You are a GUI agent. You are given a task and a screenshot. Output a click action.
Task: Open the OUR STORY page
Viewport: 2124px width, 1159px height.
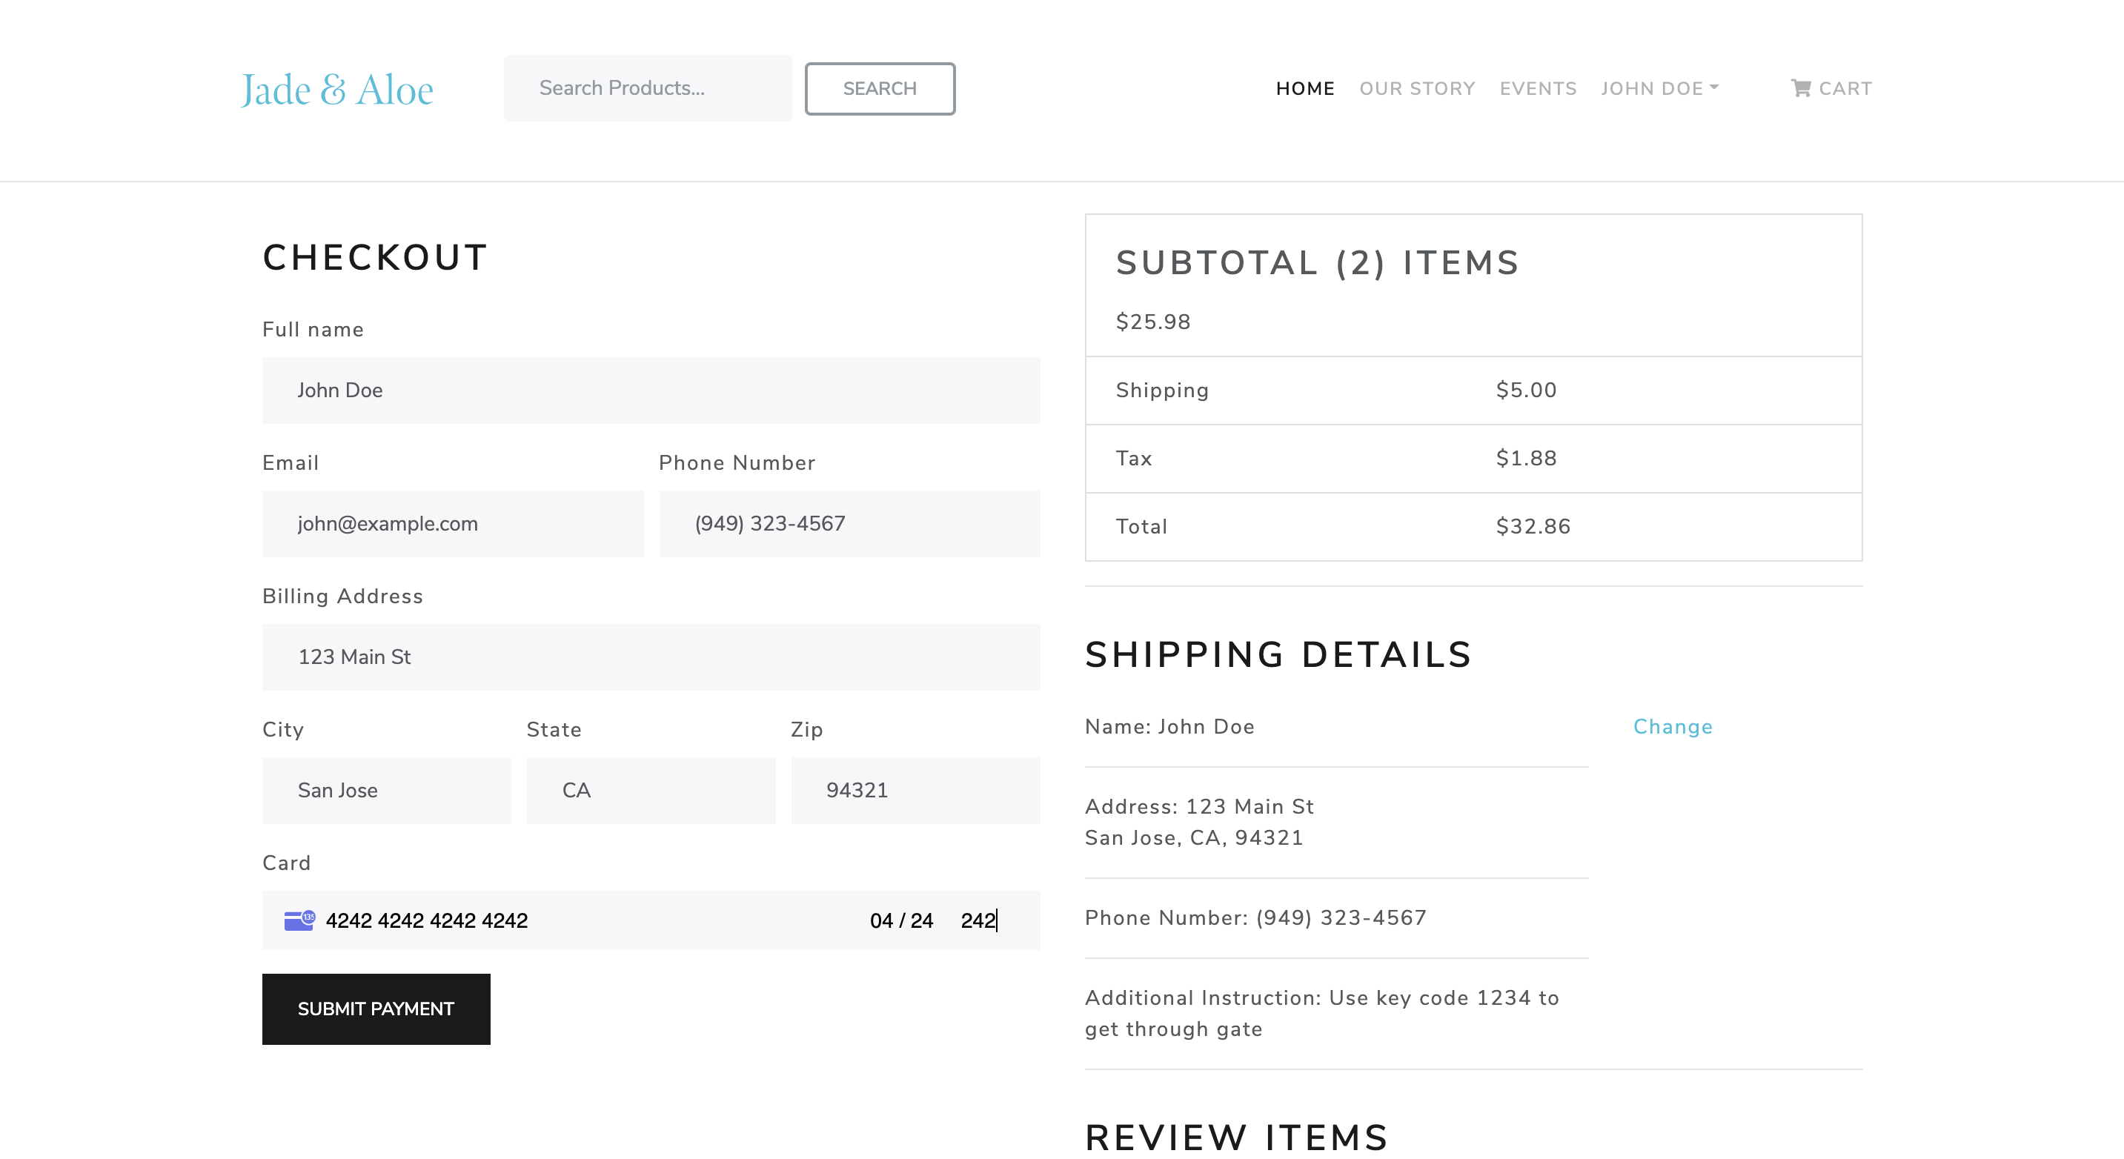tap(1418, 88)
